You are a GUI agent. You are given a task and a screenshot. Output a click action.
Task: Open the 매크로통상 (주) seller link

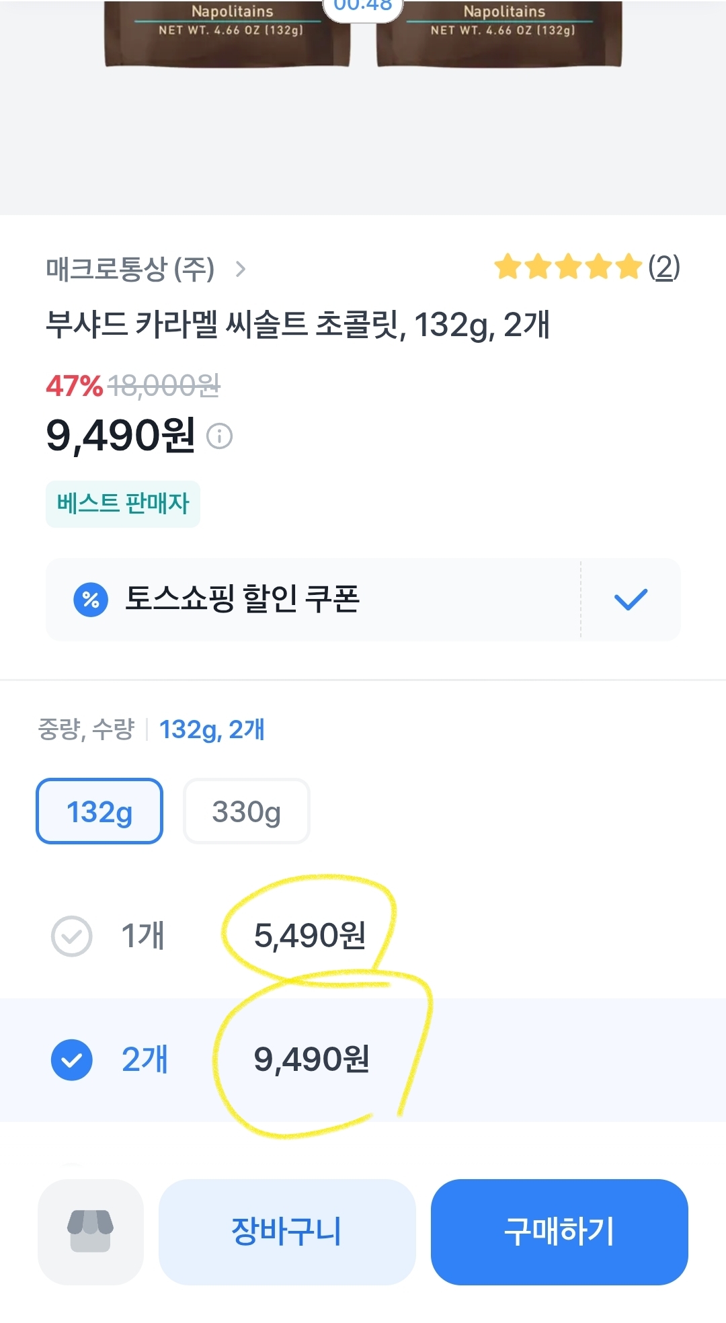(x=130, y=270)
